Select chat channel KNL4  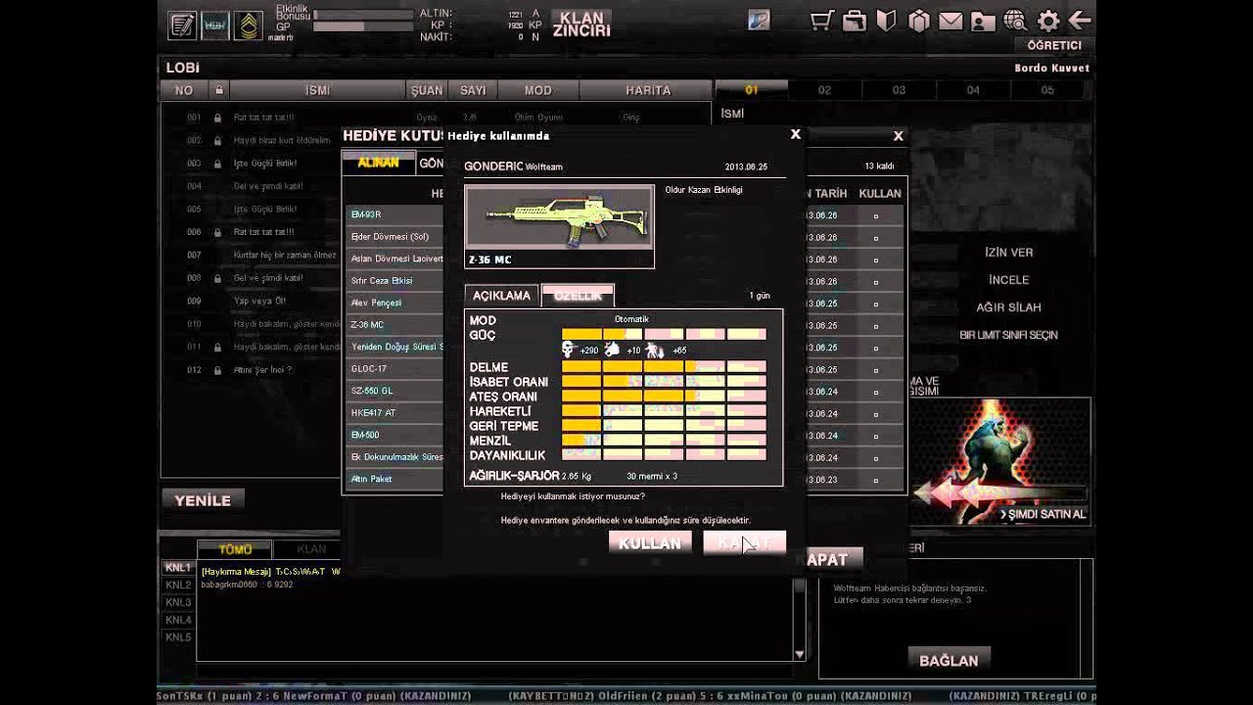[178, 621]
